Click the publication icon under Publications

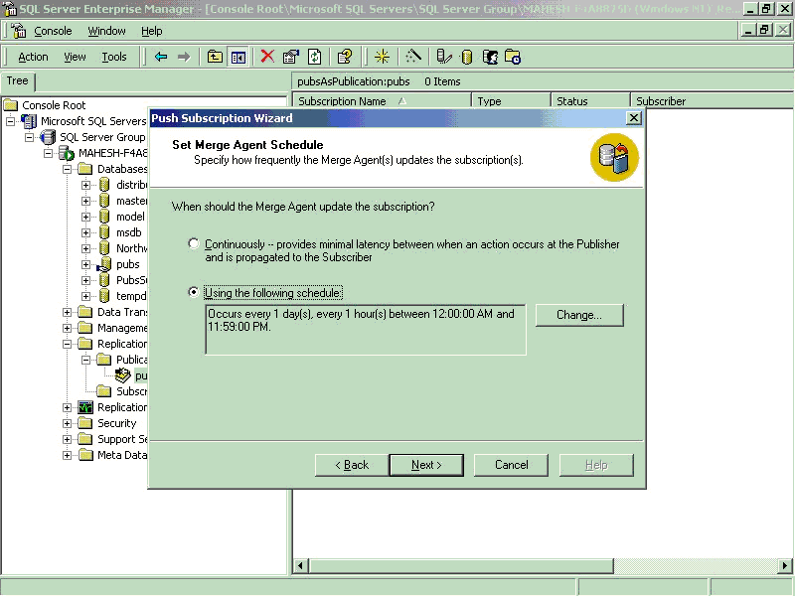pyautogui.click(x=122, y=375)
